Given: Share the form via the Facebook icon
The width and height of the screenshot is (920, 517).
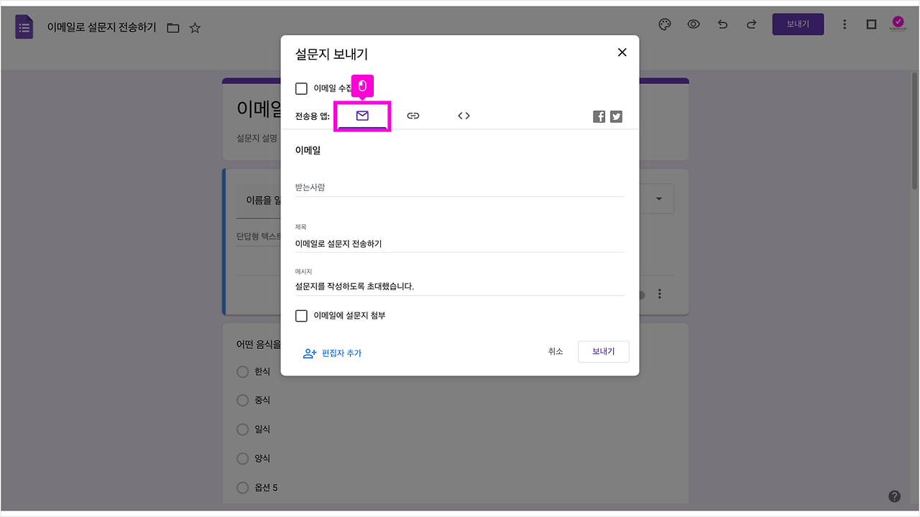Looking at the screenshot, I should tap(599, 116).
